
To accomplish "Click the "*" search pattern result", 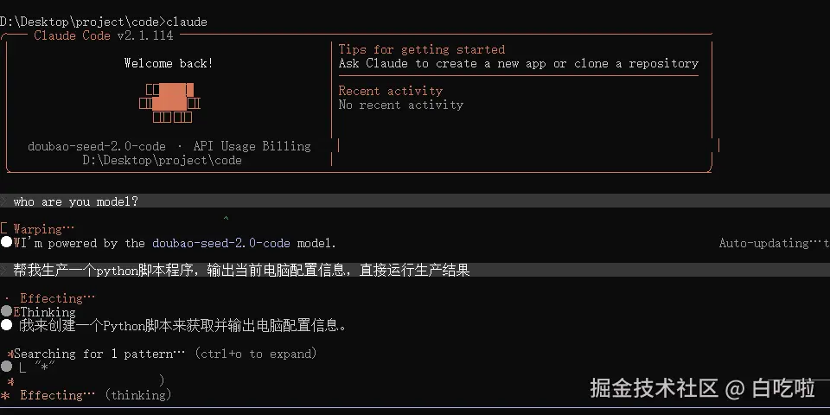I will (x=44, y=367).
